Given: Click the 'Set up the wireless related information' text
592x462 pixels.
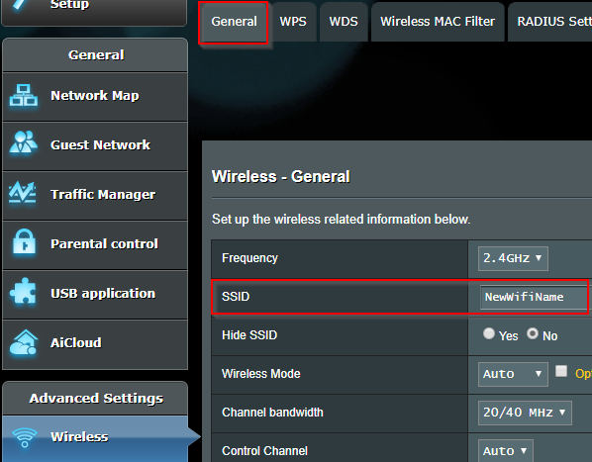Looking at the screenshot, I should [341, 219].
